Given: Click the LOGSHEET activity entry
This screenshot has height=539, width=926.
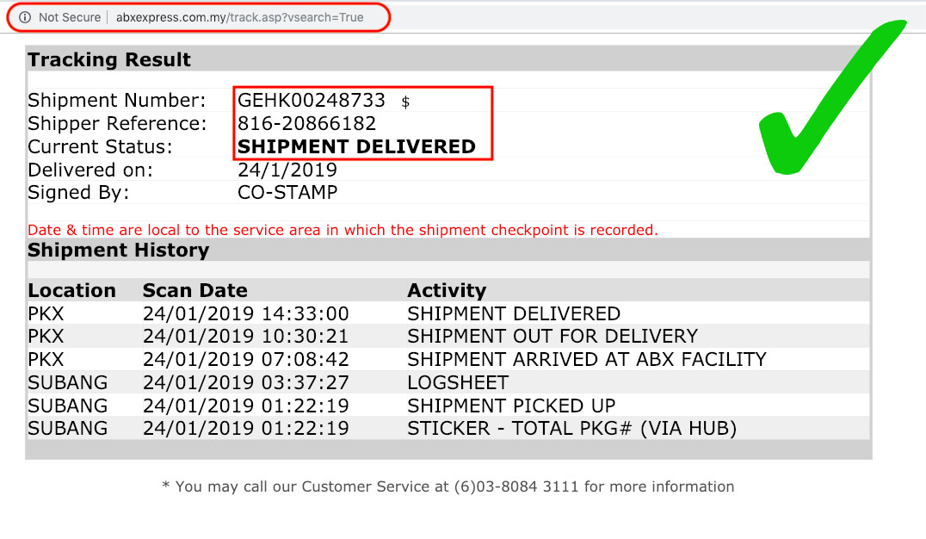Looking at the screenshot, I should click(458, 382).
